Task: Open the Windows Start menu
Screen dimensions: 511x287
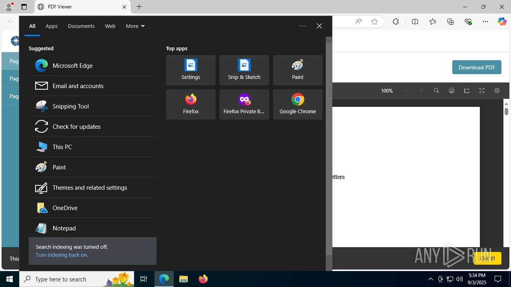Action: [x=10, y=279]
